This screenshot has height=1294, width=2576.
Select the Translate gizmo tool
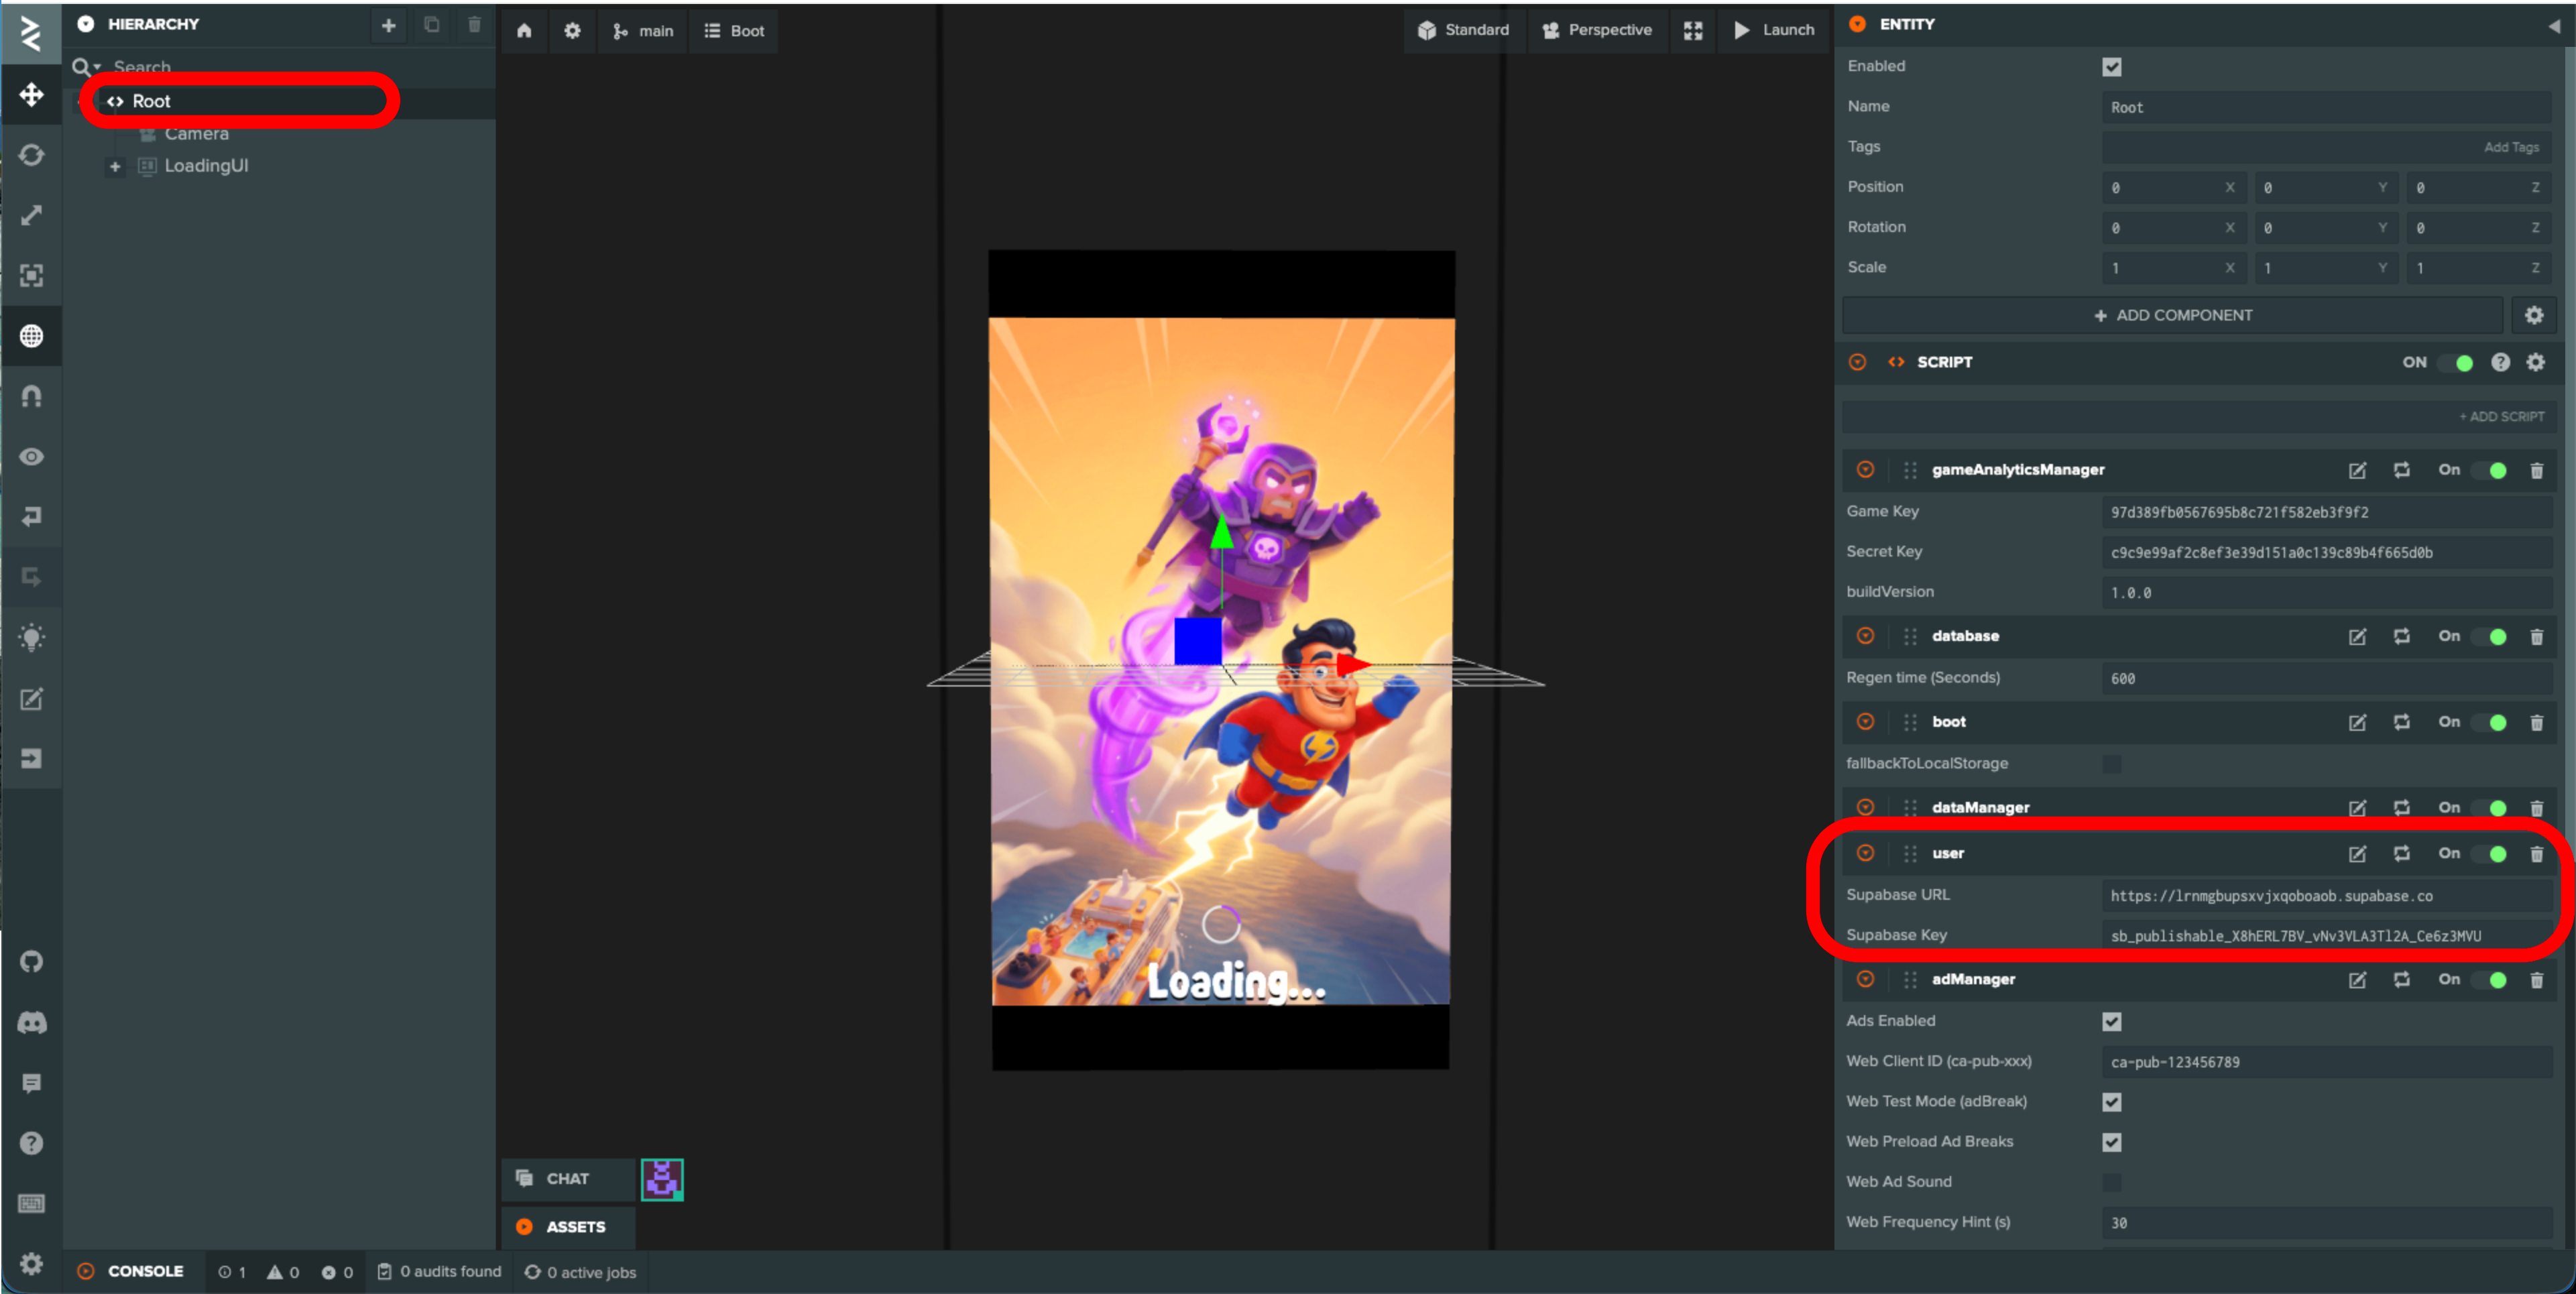tap(31, 95)
